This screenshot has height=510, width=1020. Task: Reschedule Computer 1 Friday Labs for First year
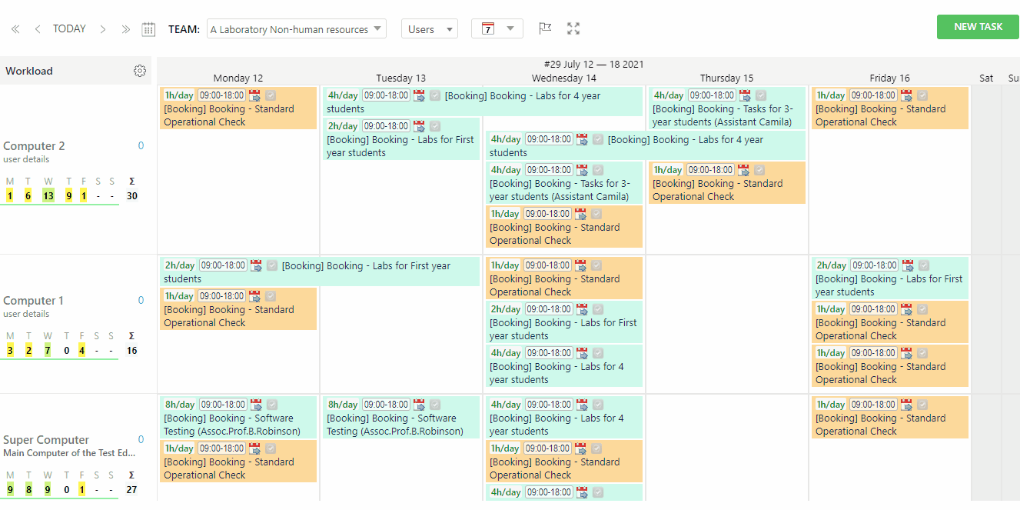tap(908, 265)
